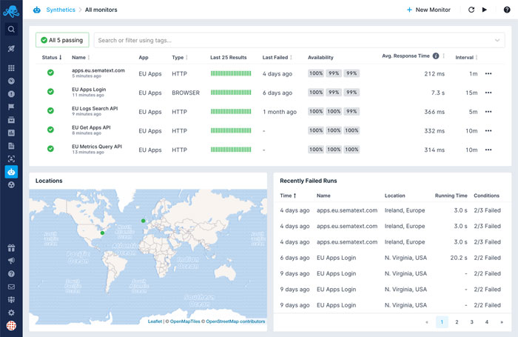This screenshot has height=337, width=518.
Task: Open the help question mark icon
Action: 507,10
